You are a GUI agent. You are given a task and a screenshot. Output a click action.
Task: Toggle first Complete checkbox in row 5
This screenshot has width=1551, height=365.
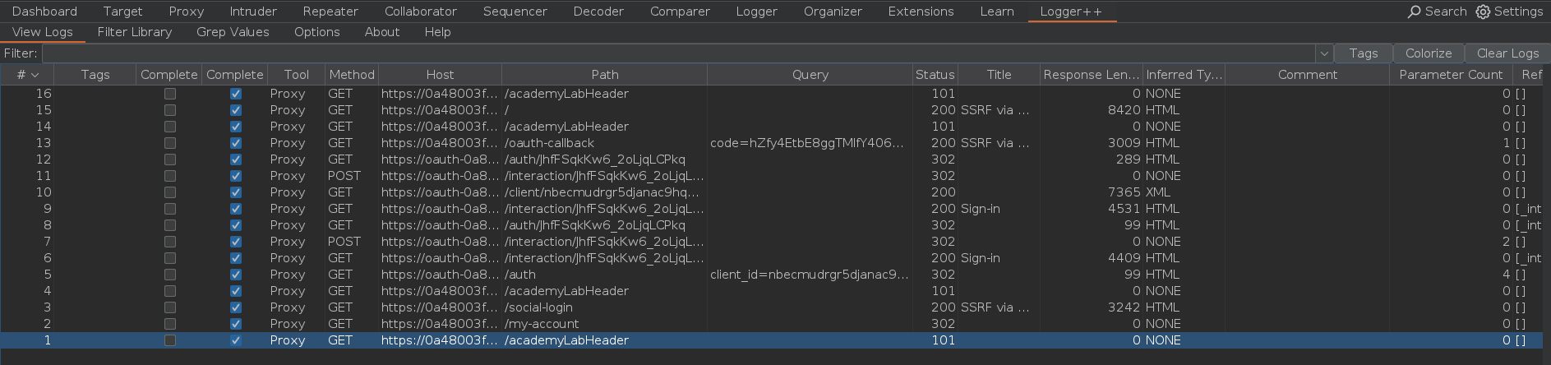[x=170, y=275]
